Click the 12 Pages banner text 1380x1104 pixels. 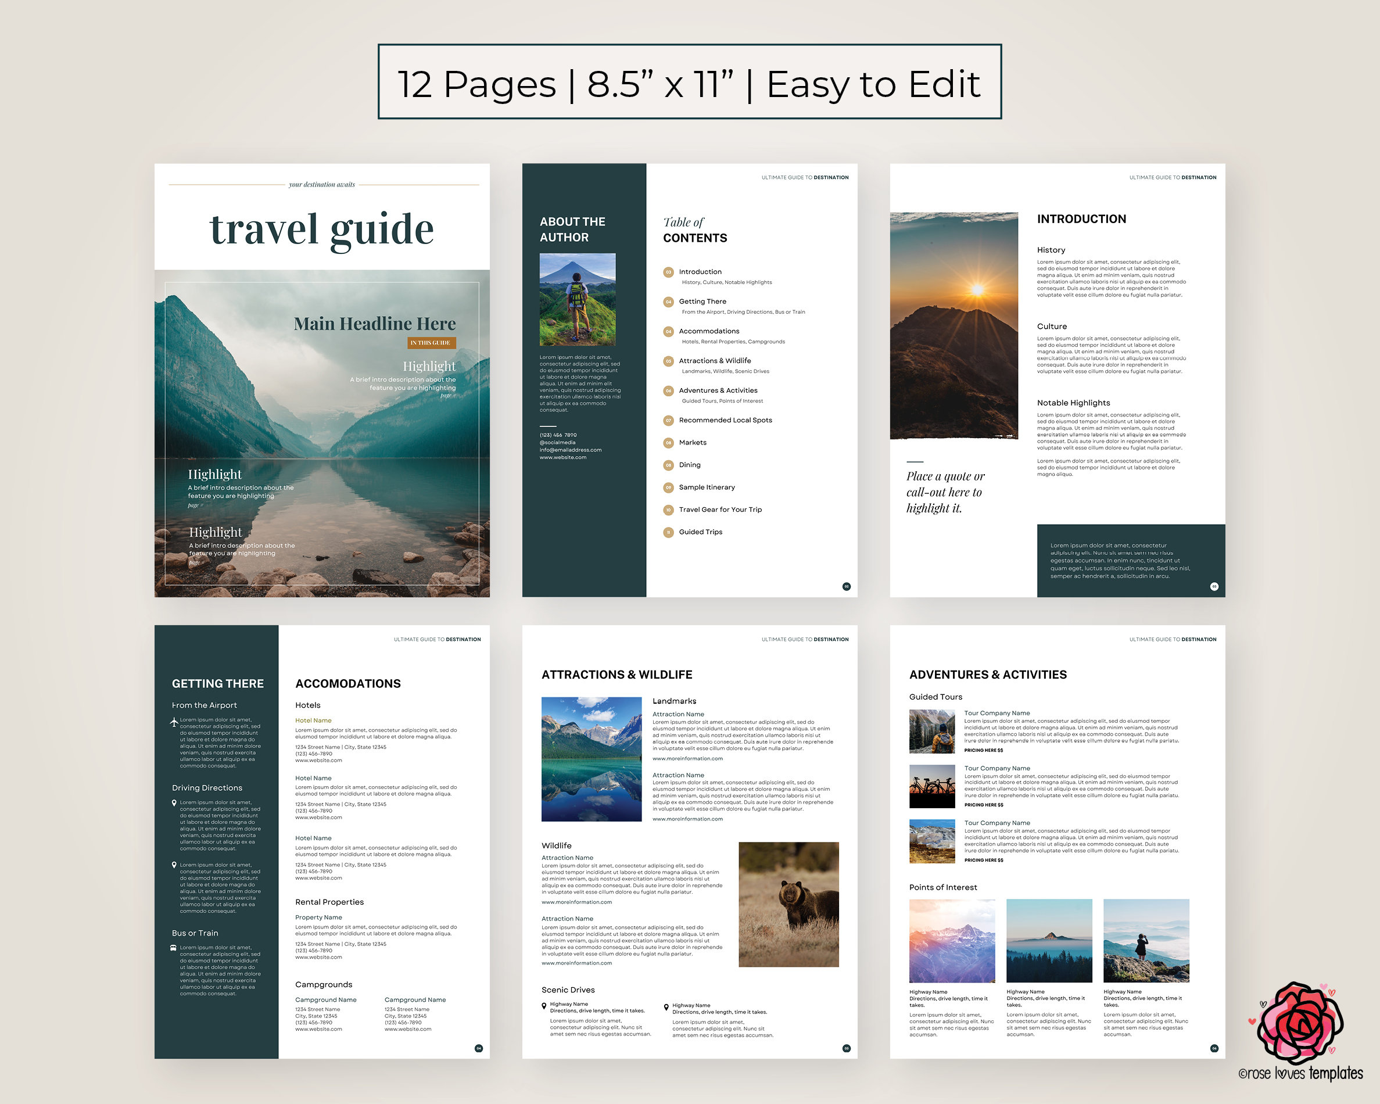click(689, 83)
